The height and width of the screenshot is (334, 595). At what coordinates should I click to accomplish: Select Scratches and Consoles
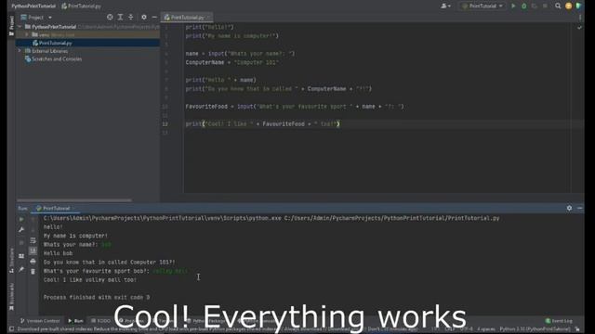point(57,59)
